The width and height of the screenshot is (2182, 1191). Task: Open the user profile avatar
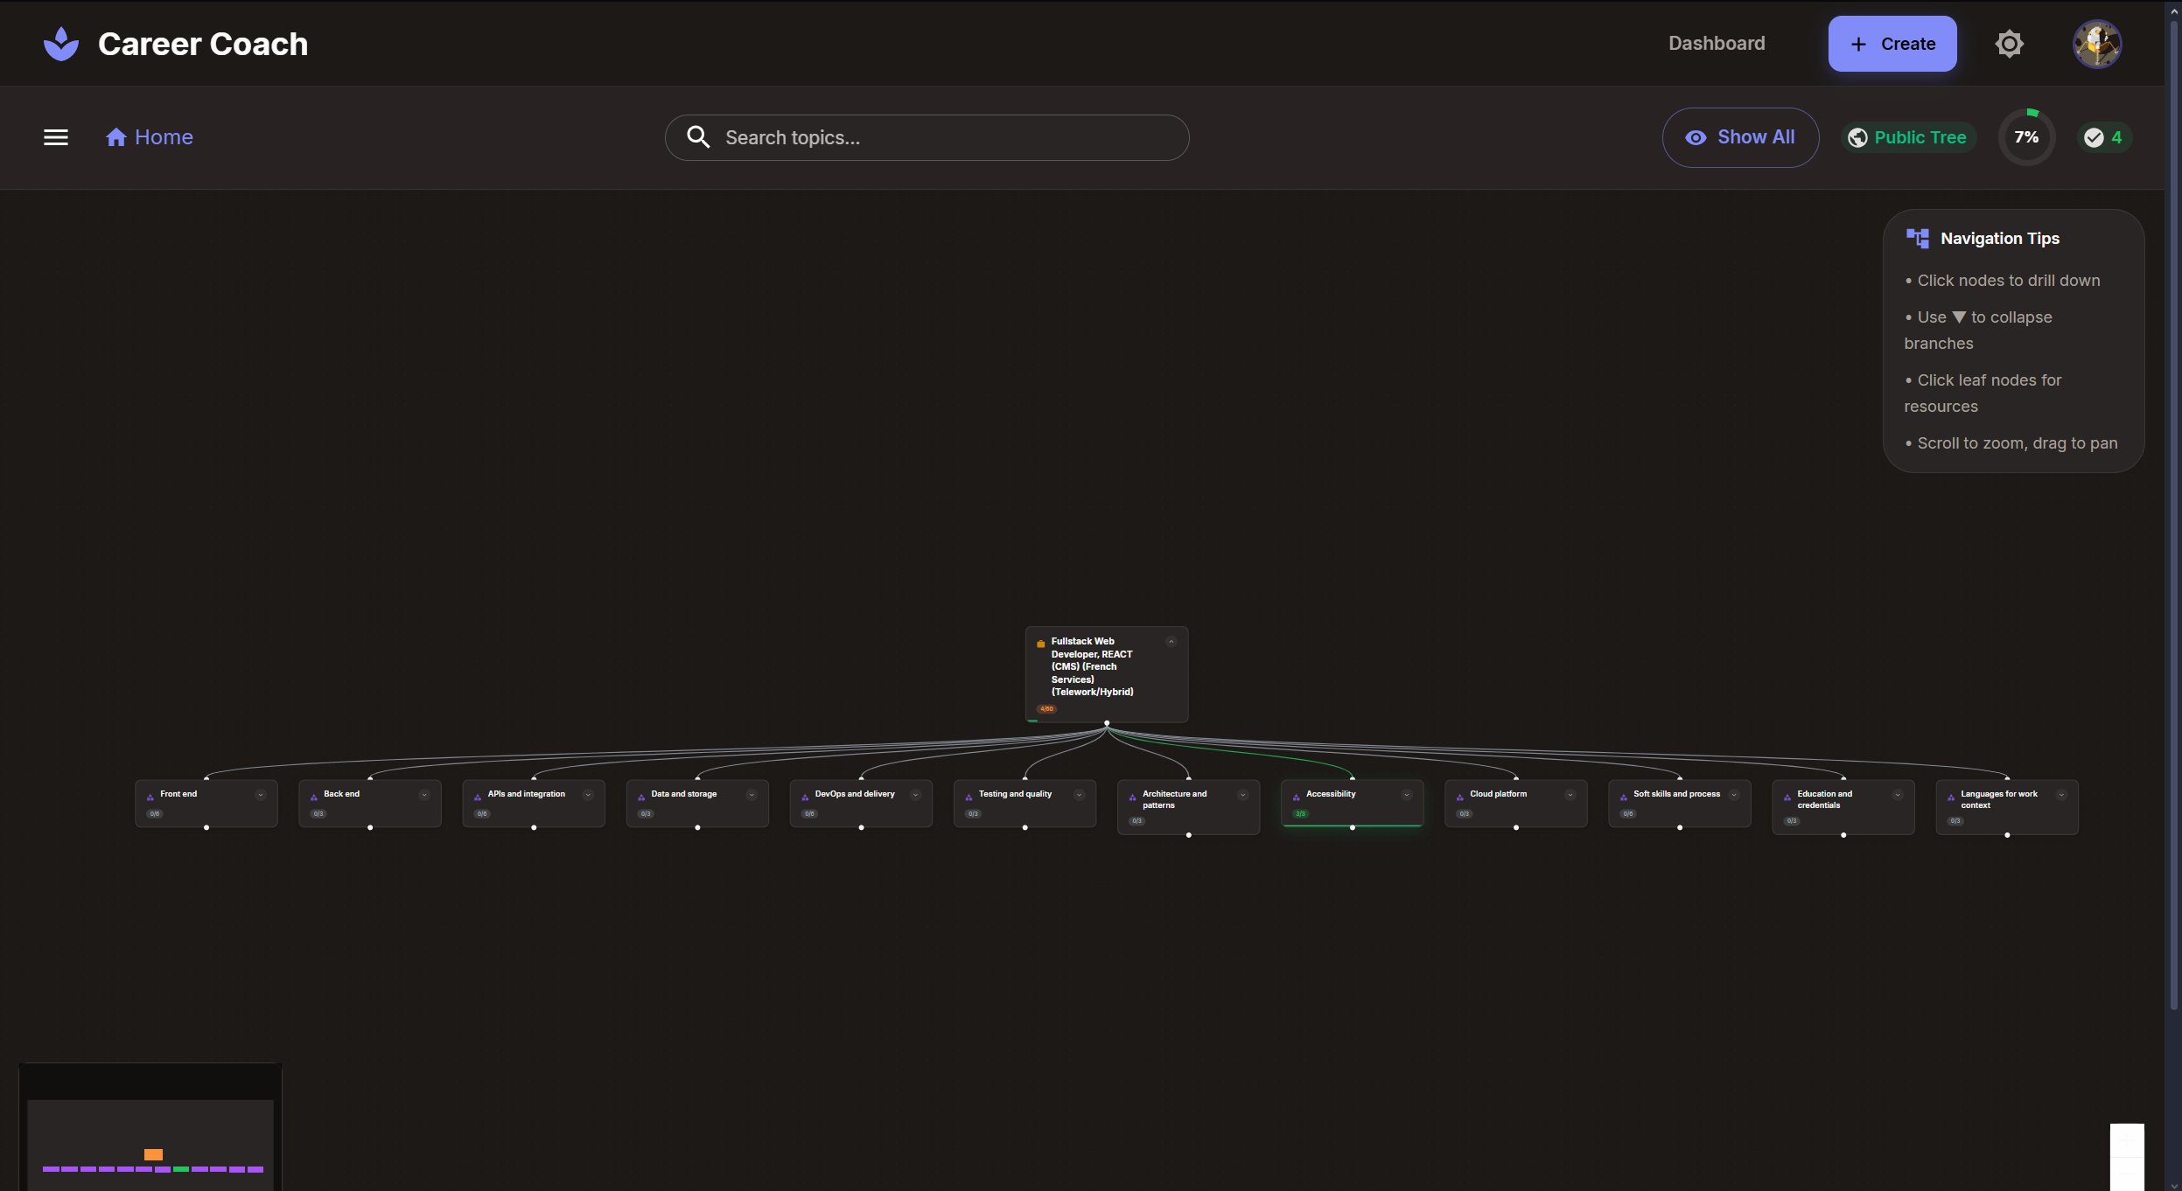click(2096, 44)
